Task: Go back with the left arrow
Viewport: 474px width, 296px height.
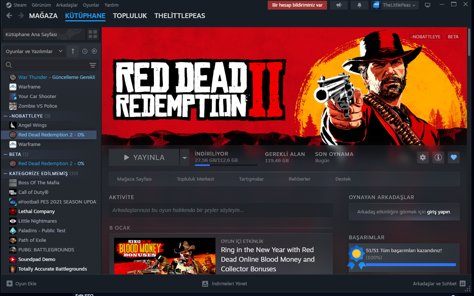Action: pyautogui.click(x=10, y=15)
